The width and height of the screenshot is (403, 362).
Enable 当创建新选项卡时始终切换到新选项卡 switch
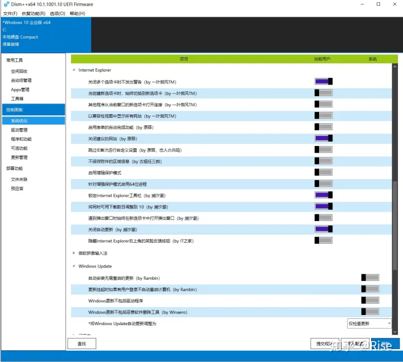(324, 93)
